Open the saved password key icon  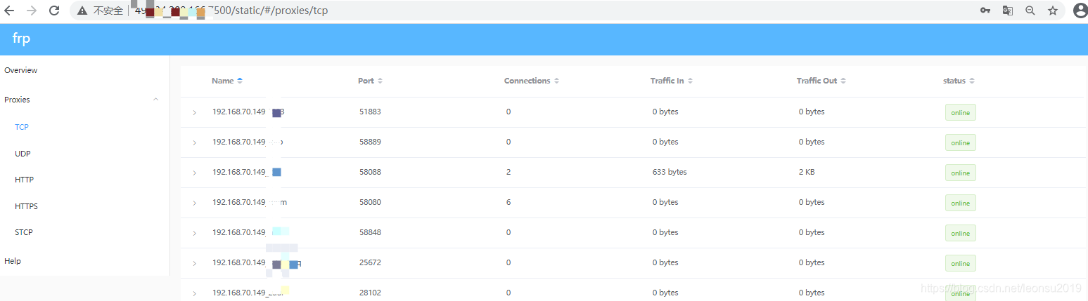coord(985,11)
